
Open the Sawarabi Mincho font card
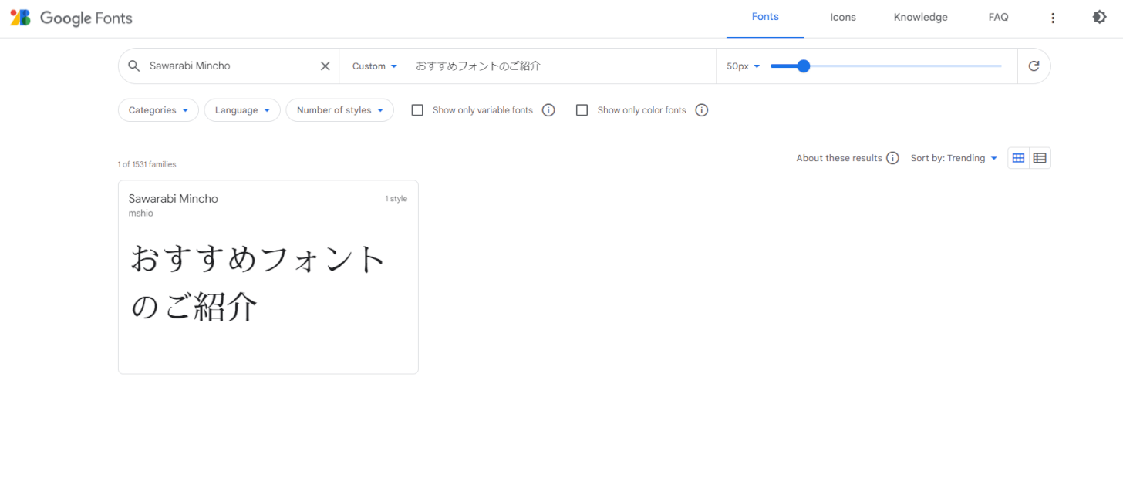coord(268,277)
